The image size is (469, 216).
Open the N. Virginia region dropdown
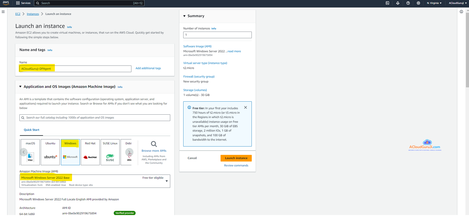(x=434, y=3)
